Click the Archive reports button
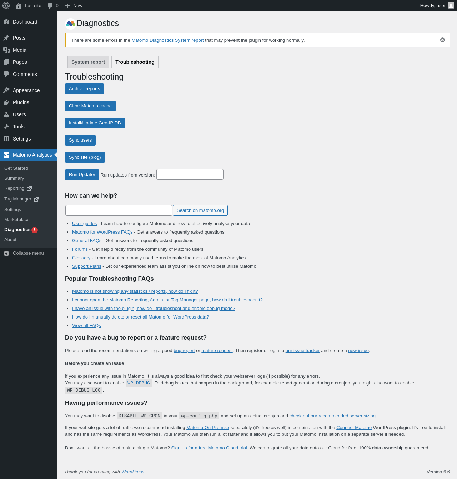Viewport: 457px width, 479px height. (x=84, y=89)
